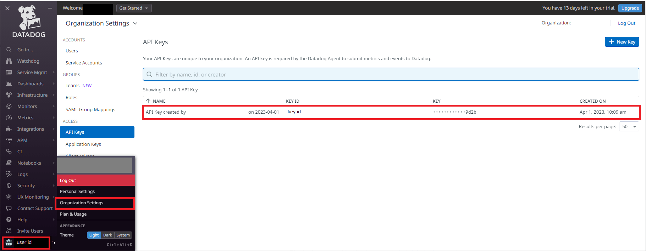Click the Metrics gauge icon
646x251 pixels.
click(9, 118)
